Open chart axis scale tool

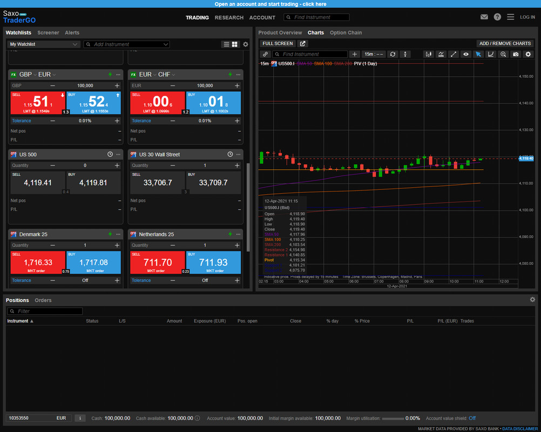tap(491, 54)
